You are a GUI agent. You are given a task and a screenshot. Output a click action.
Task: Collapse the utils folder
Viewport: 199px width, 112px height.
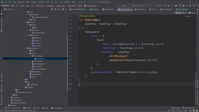click(23, 82)
